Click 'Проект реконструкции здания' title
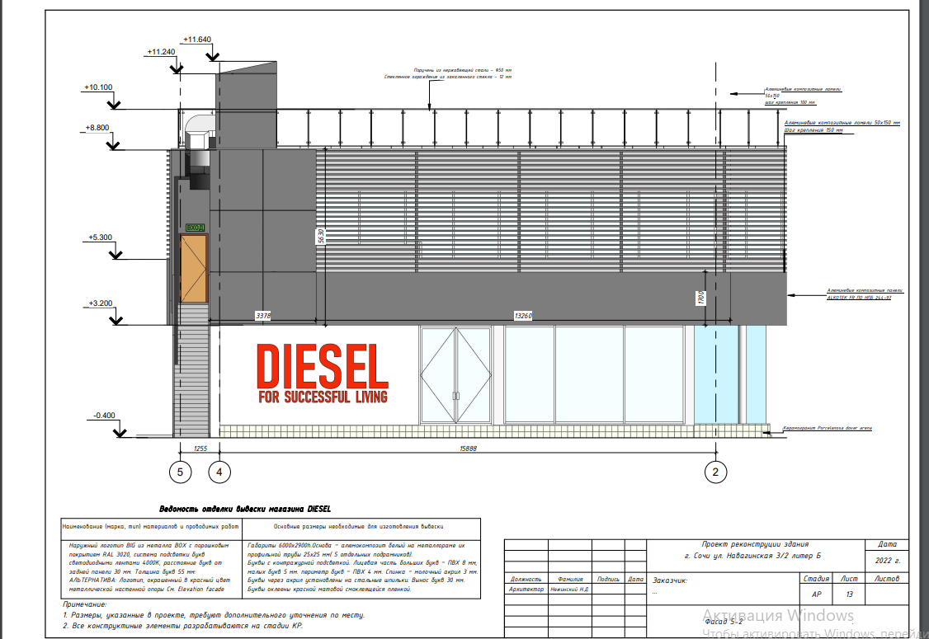 pyautogui.click(x=755, y=544)
